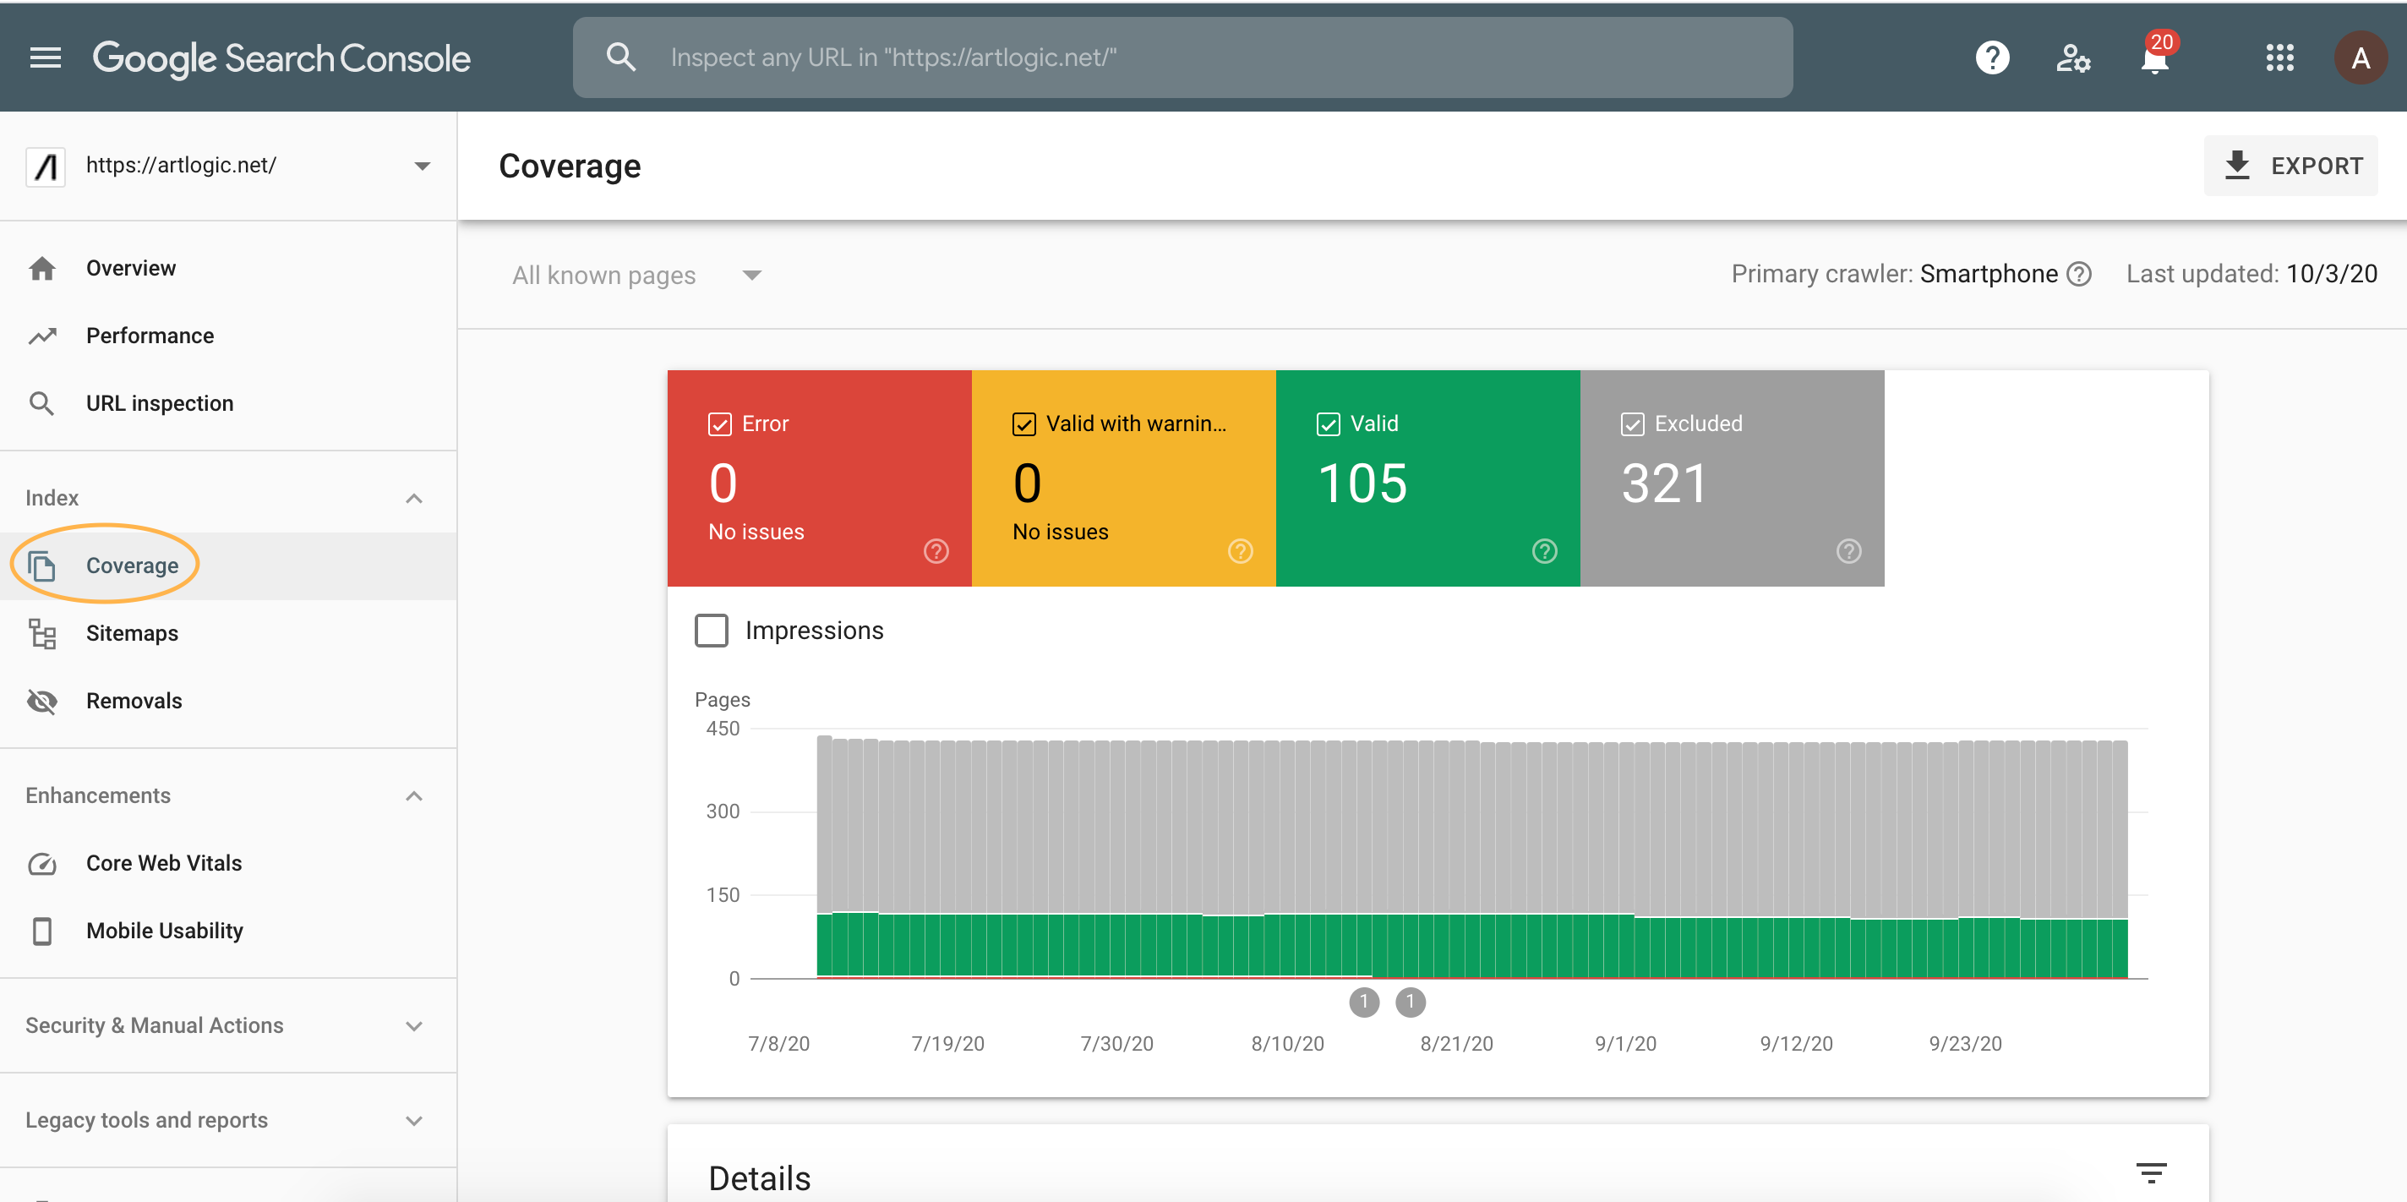Toggle the Valid checkbox
Image resolution: width=2407 pixels, height=1202 pixels.
pos(1328,424)
